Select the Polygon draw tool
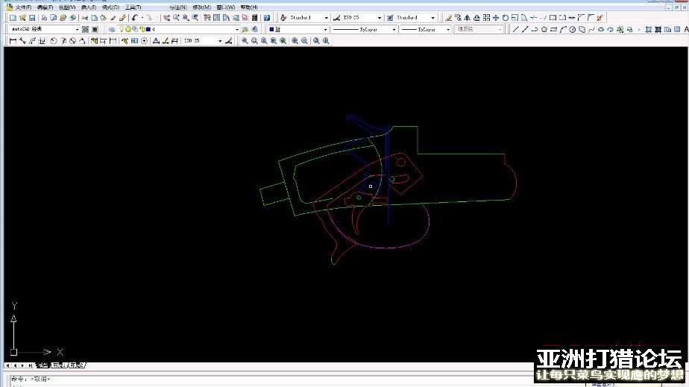The width and height of the screenshot is (689, 387). (x=544, y=29)
